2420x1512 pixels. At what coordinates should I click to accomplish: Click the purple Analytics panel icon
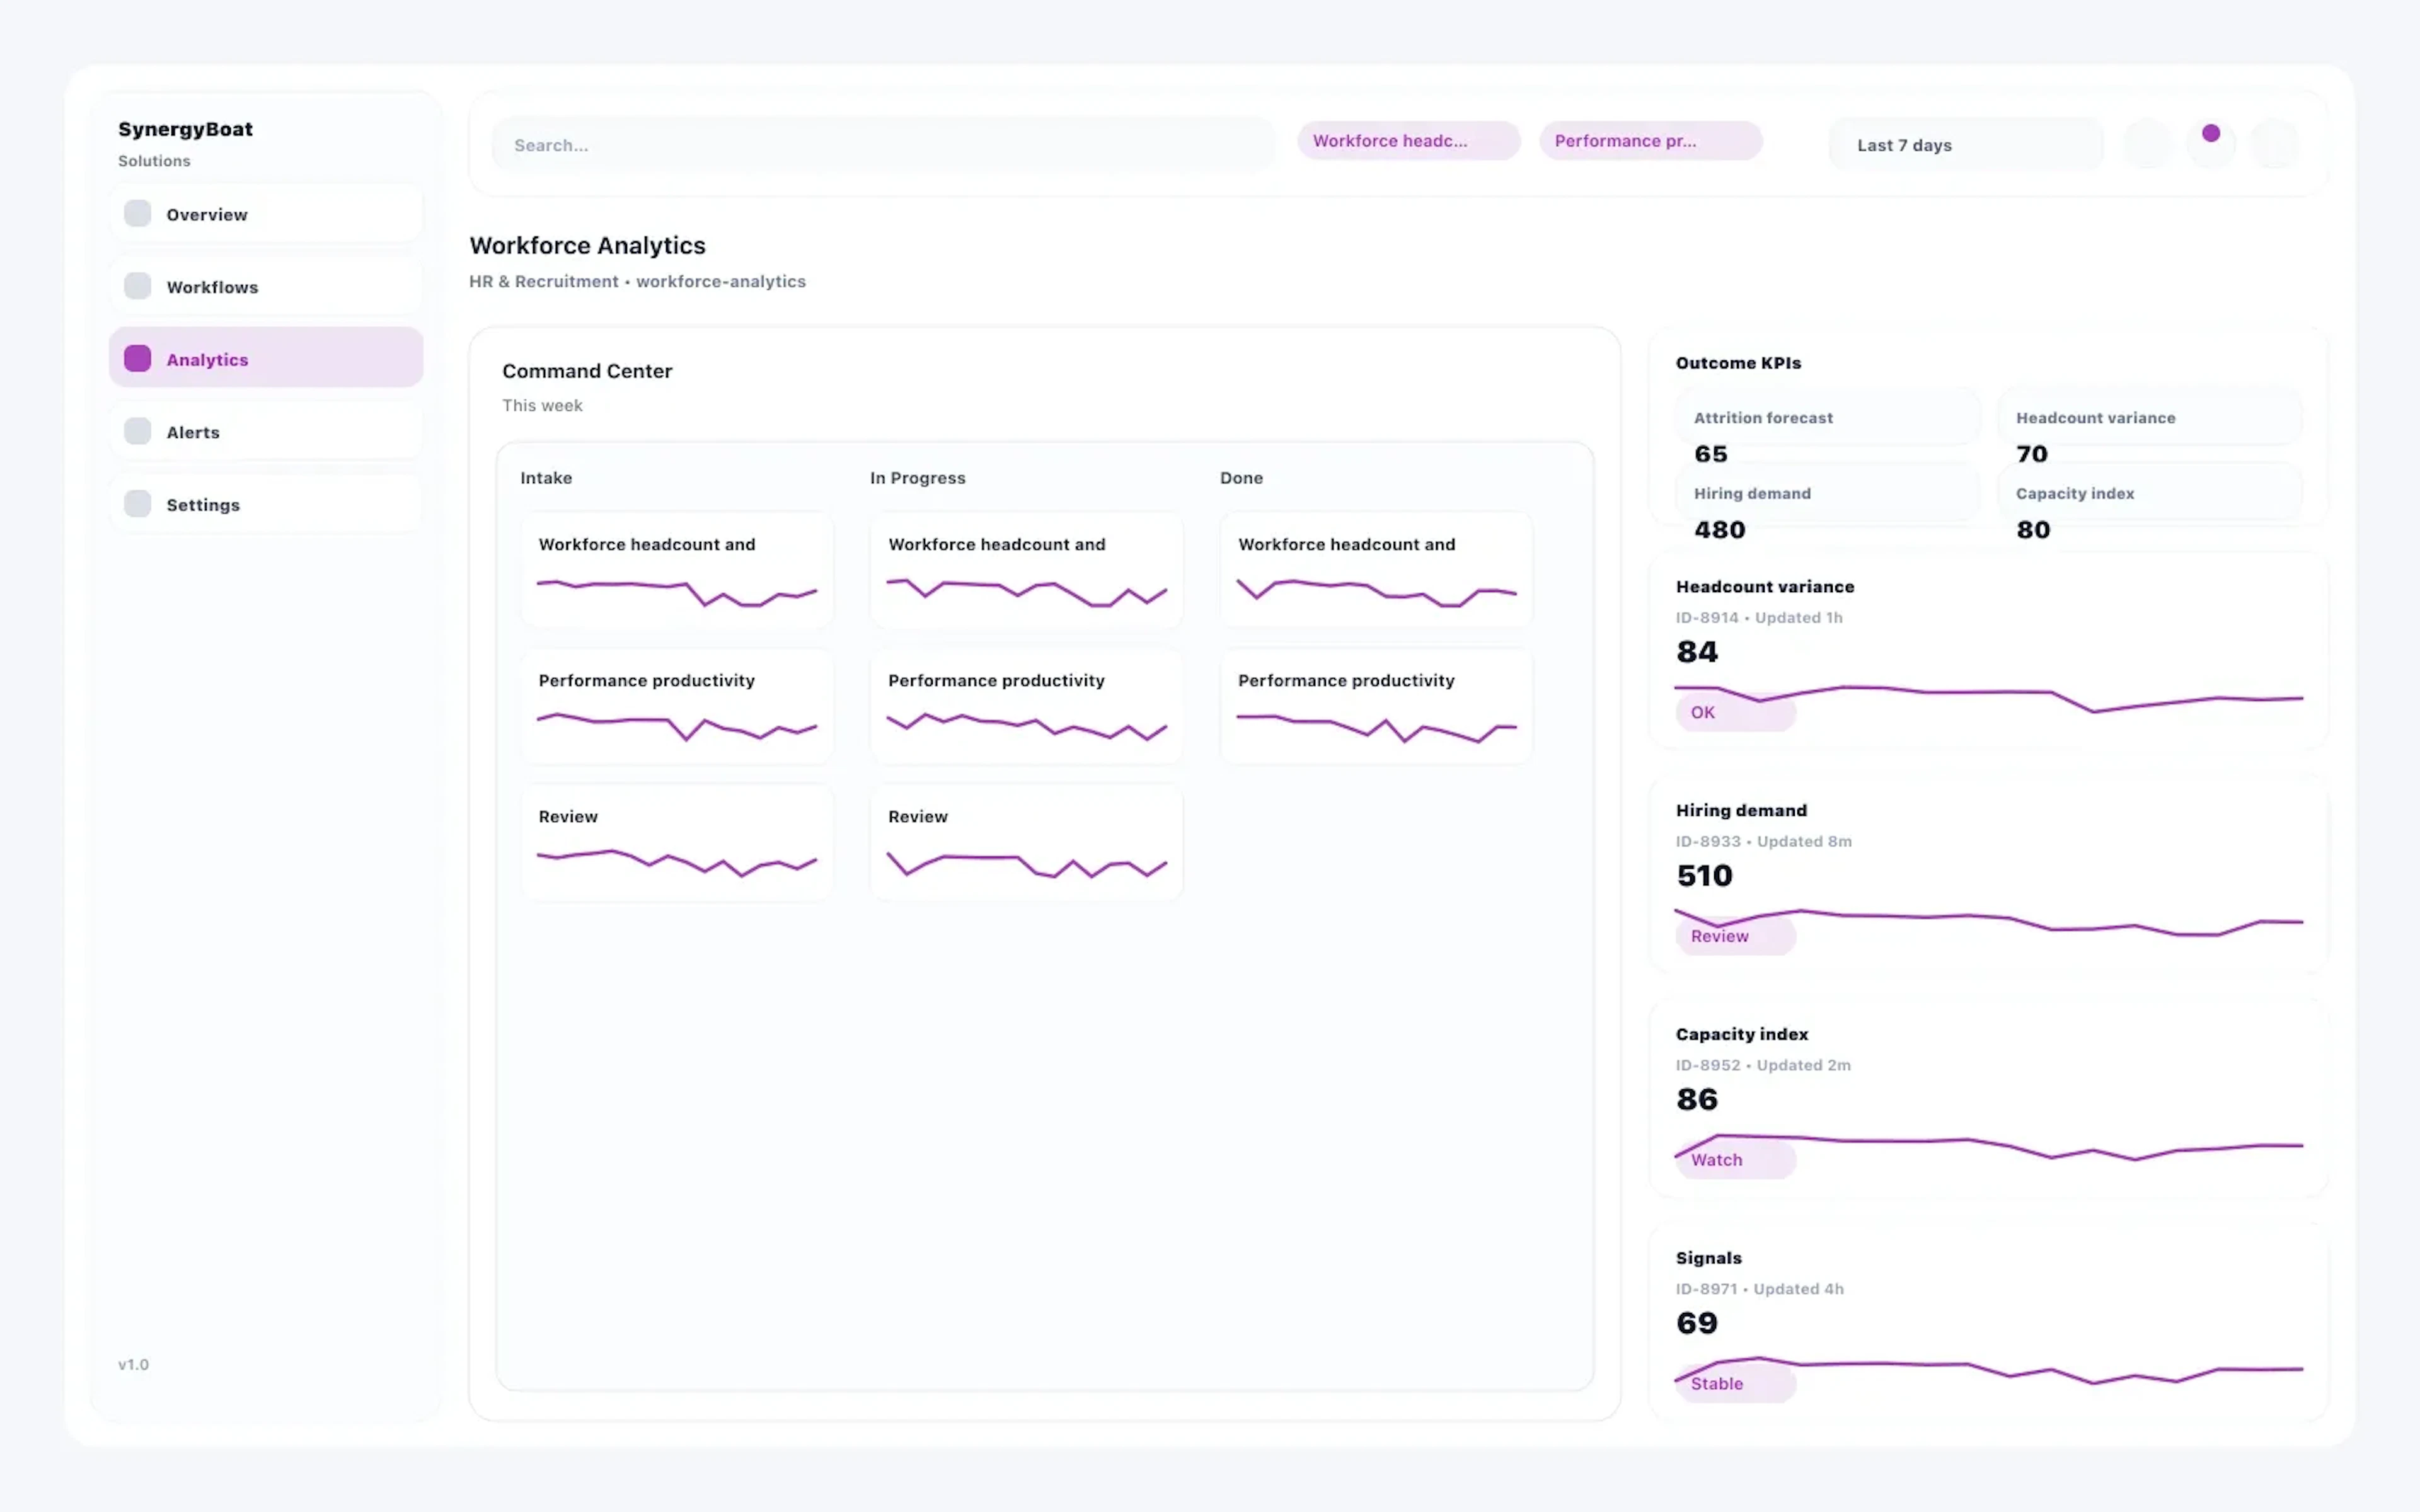tap(137, 358)
